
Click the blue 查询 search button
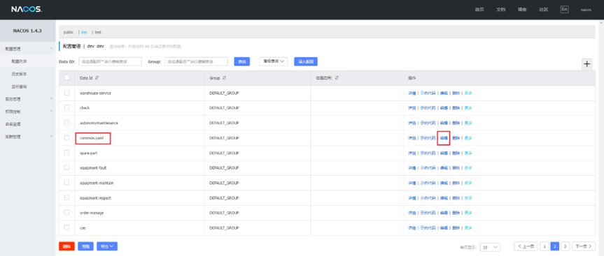click(242, 61)
